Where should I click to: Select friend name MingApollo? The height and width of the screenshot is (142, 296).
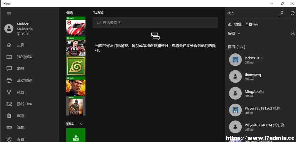[x=254, y=92]
